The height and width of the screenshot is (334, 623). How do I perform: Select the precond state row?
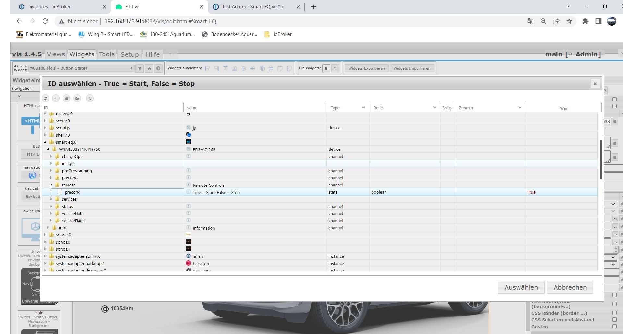(x=320, y=192)
